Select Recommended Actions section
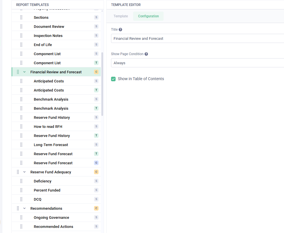The width and height of the screenshot is (284, 233). coord(56,226)
